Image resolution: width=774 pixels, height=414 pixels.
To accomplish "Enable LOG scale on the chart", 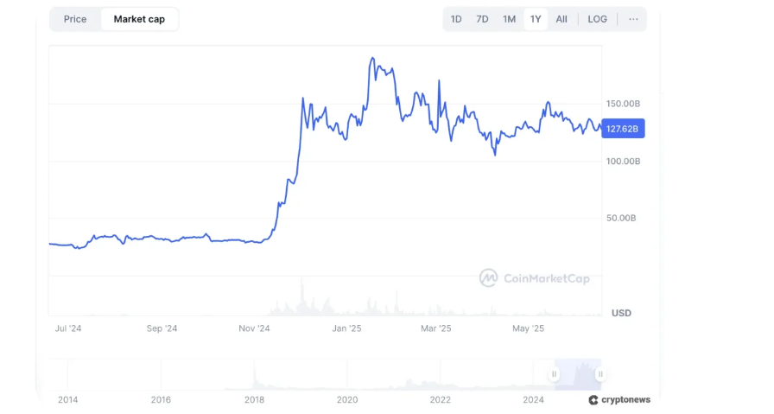I will click(x=597, y=19).
